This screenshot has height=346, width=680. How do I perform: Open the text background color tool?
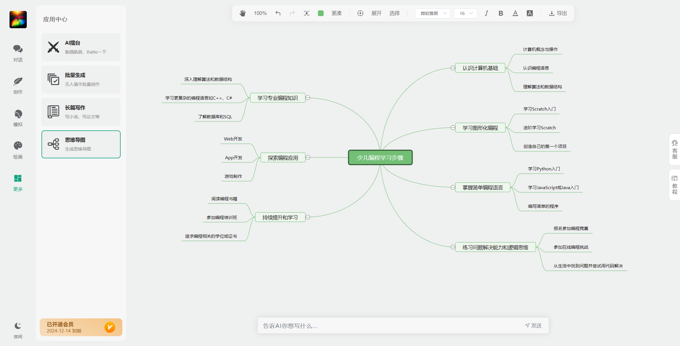tap(529, 13)
